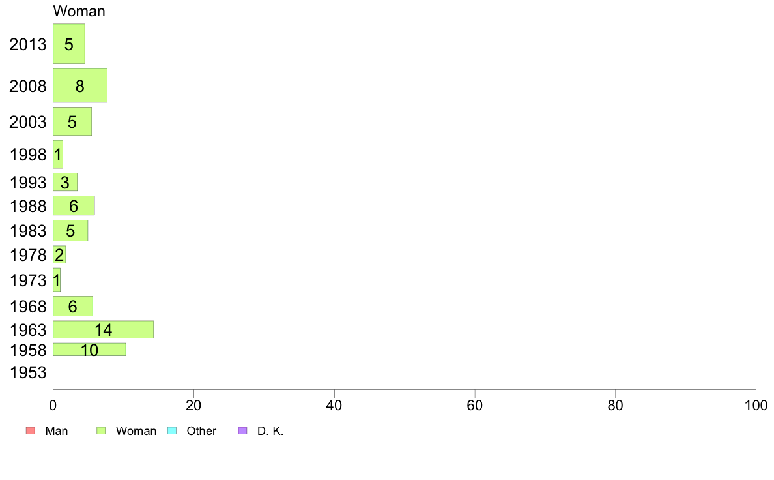
Task: Select the 1993 bar showing 3
Action: point(65,182)
